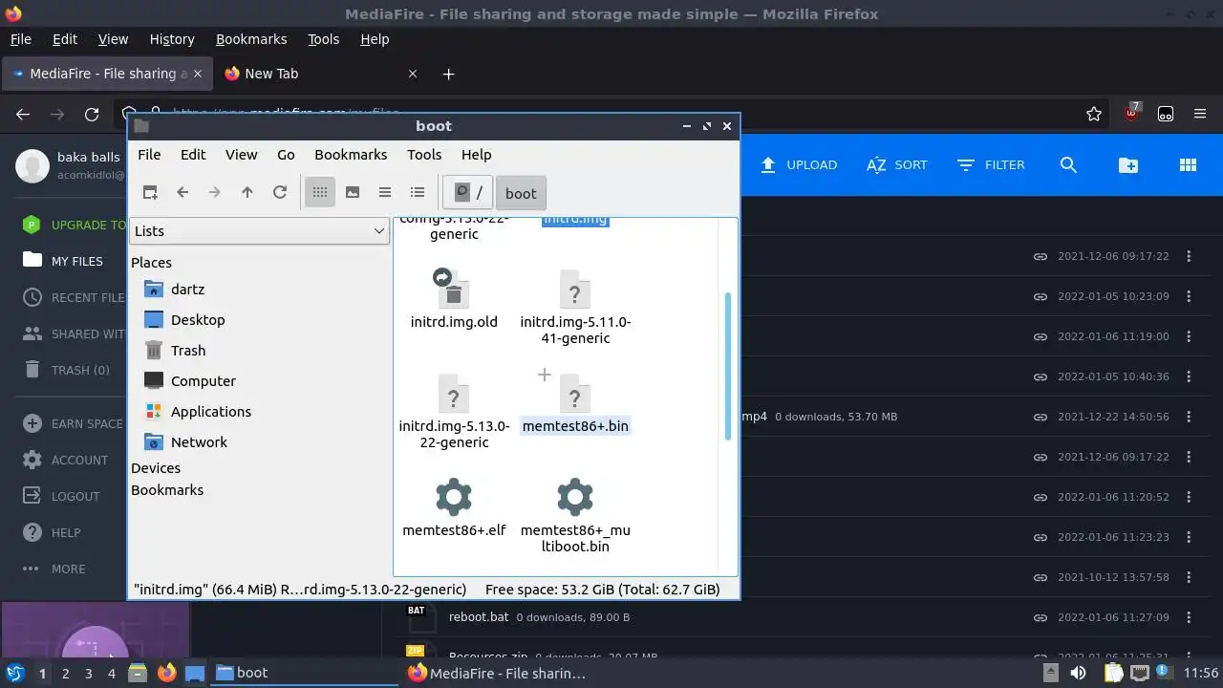Reload the page in Firefox

(92, 114)
